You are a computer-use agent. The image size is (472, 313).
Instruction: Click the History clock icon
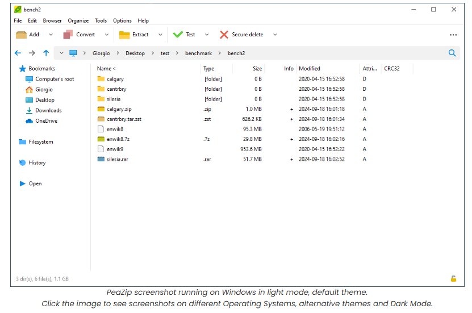[x=23, y=163]
